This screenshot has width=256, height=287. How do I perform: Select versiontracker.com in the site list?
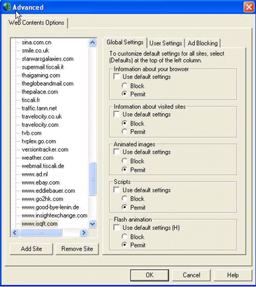45,150
